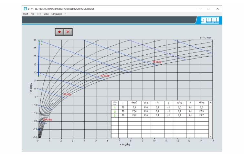The height and width of the screenshot is (157, 244).
Task: Click the enthalpy value 27,9
Action: pos(202,111)
